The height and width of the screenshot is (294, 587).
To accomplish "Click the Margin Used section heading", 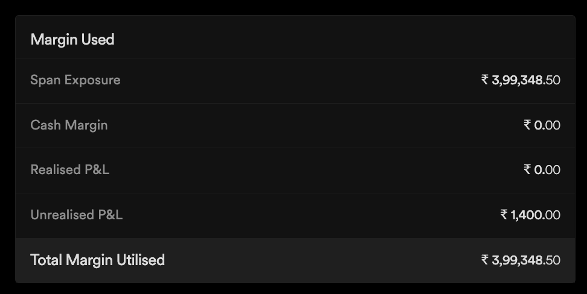I will [x=72, y=40].
